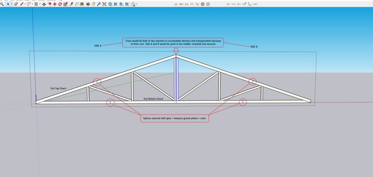Open the Extension Manager
Viewport: 373px width, 177px height.
pyautogui.click(x=127, y=4)
